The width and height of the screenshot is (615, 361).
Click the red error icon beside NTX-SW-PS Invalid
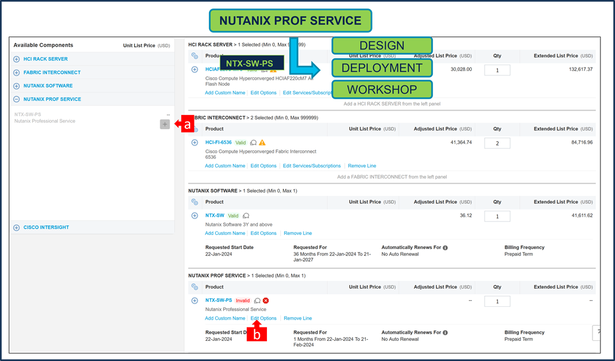(266, 301)
